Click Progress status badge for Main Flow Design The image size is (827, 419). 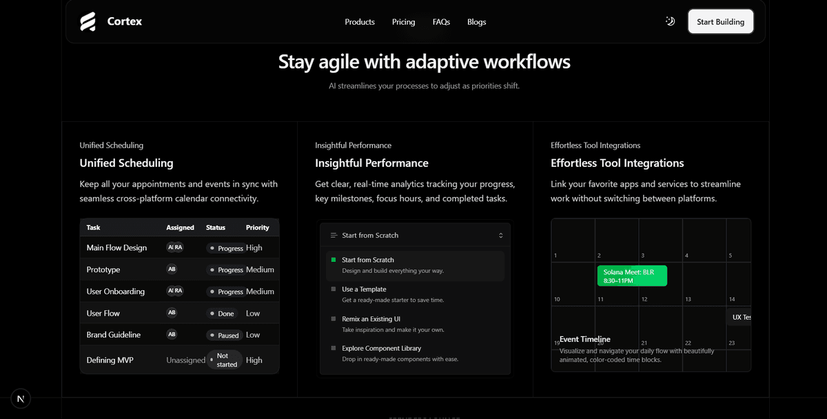point(225,248)
